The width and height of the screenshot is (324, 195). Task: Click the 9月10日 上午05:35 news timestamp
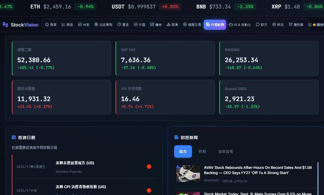click(235, 181)
